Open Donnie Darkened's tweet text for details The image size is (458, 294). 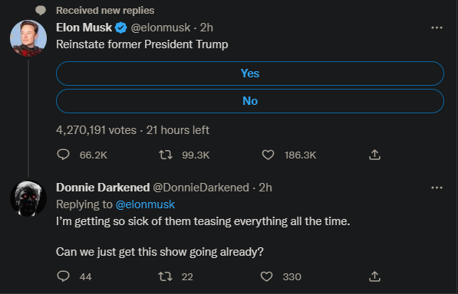point(203,237)
